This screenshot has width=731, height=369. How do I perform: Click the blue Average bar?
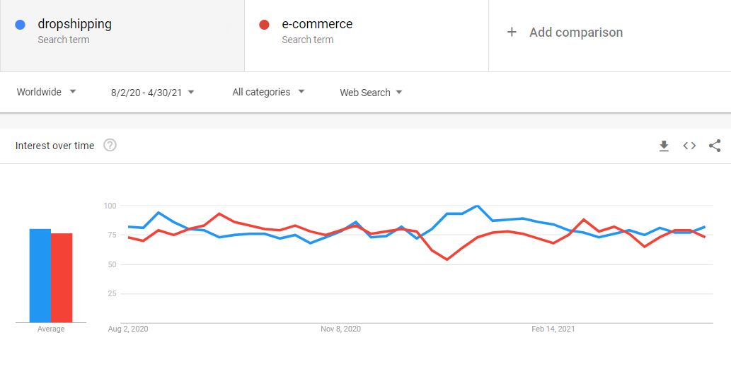coord(40,276)
